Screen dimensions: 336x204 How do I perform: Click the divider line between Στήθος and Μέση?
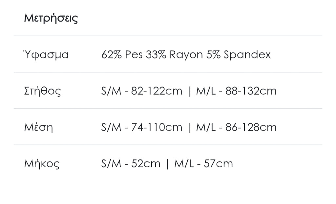[x=168, y=109]
